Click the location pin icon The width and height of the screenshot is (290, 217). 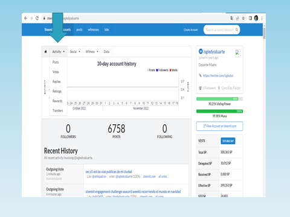[x=219, y=88]
